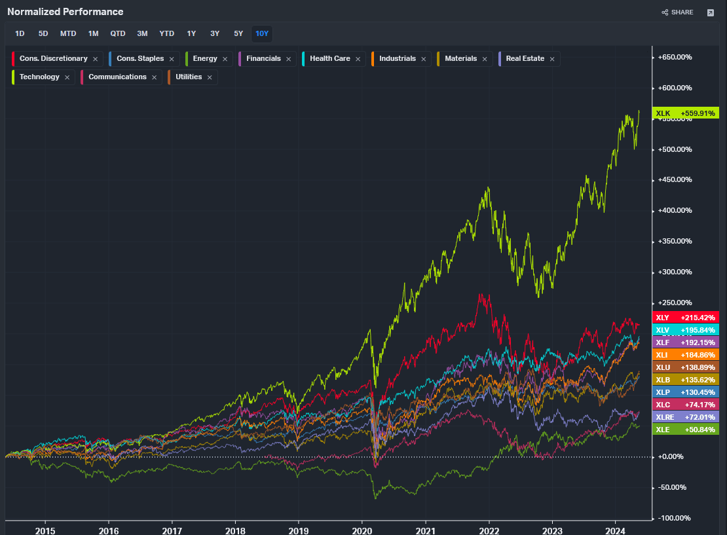
Task: Select the MTD range
Action: 68,33
